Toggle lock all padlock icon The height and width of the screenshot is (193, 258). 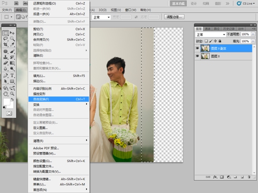[x=220, y=41]
